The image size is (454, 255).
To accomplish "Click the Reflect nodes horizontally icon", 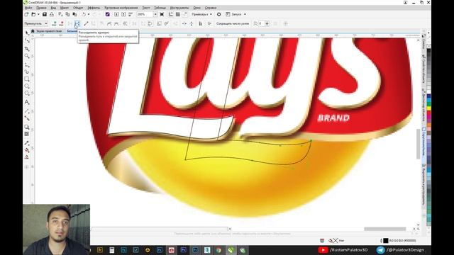I will pos(184,23).
